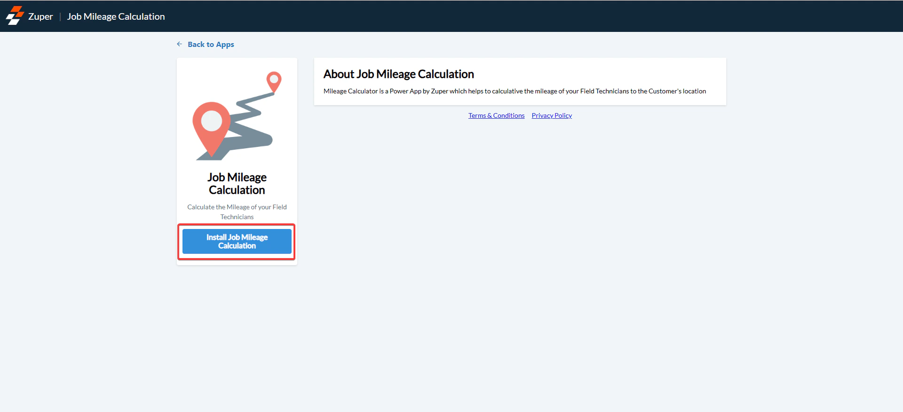Click the Mileage Calculator description paragraph

[x=515, y=91]
